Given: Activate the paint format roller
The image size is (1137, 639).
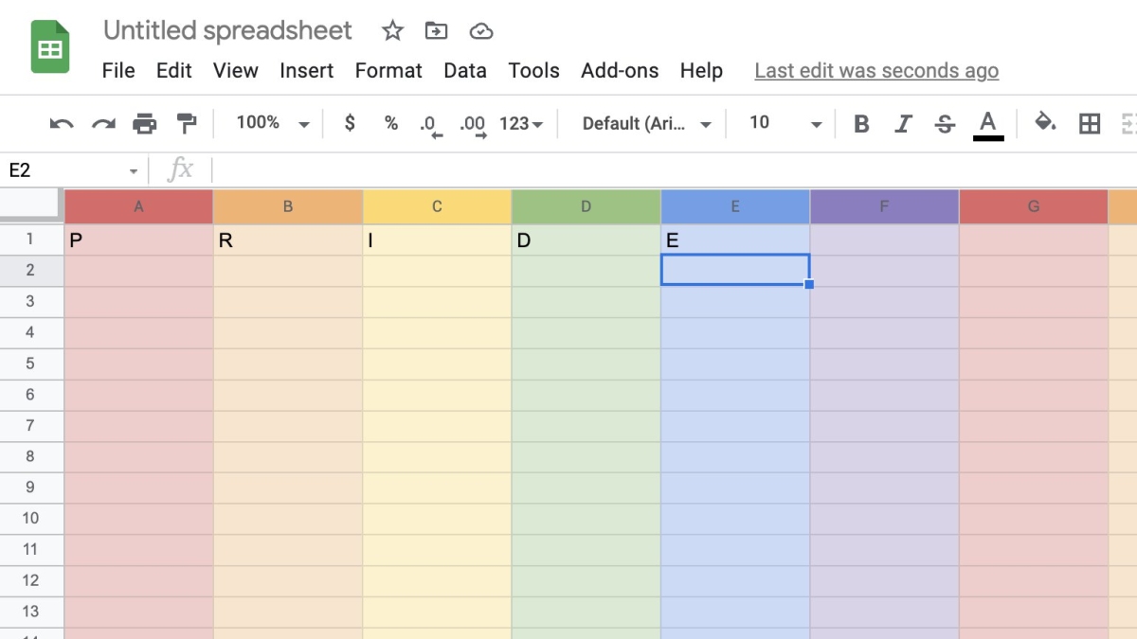Looking at the screenshot, I should [x=187, y=123].
